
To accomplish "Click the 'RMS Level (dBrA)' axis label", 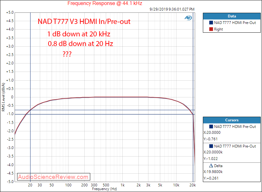I will [x=3, y=97].
